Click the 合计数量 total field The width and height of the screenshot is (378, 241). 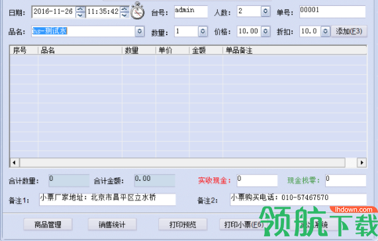click(69, 181)
